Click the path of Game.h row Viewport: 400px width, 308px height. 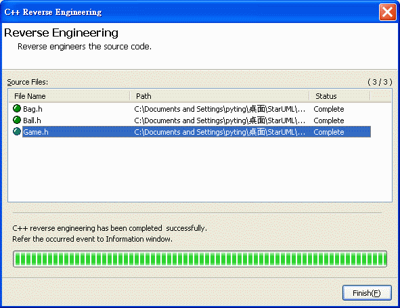tap(220, 132)
